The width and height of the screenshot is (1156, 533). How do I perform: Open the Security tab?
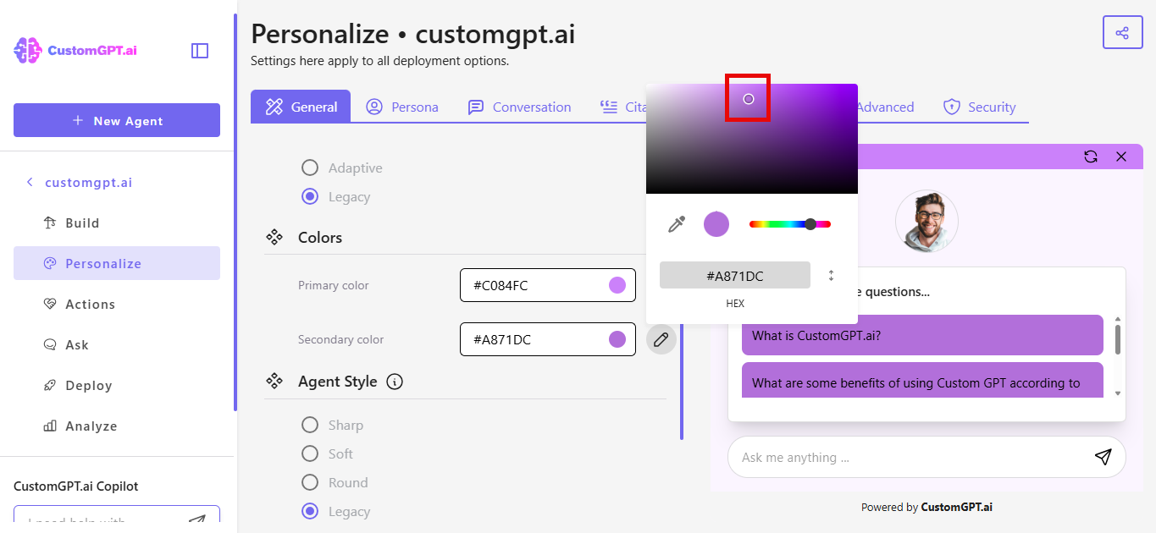[980, 107]
